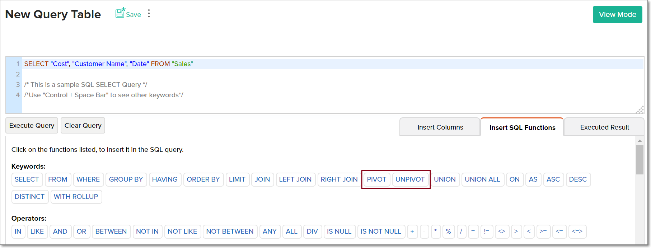Click the functions panel scrollbar thumb
651x248 pixels.
point(640,160)
